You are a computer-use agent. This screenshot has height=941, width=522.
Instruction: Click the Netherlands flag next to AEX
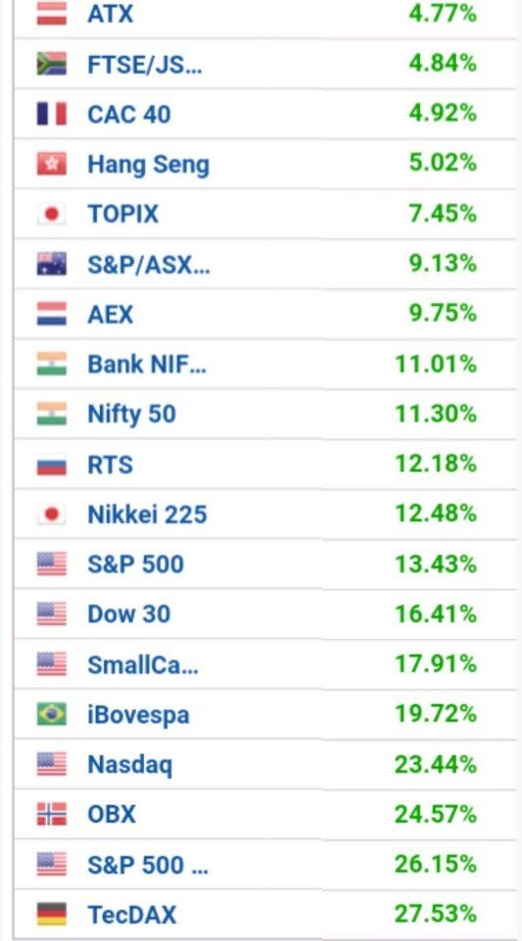52,314
